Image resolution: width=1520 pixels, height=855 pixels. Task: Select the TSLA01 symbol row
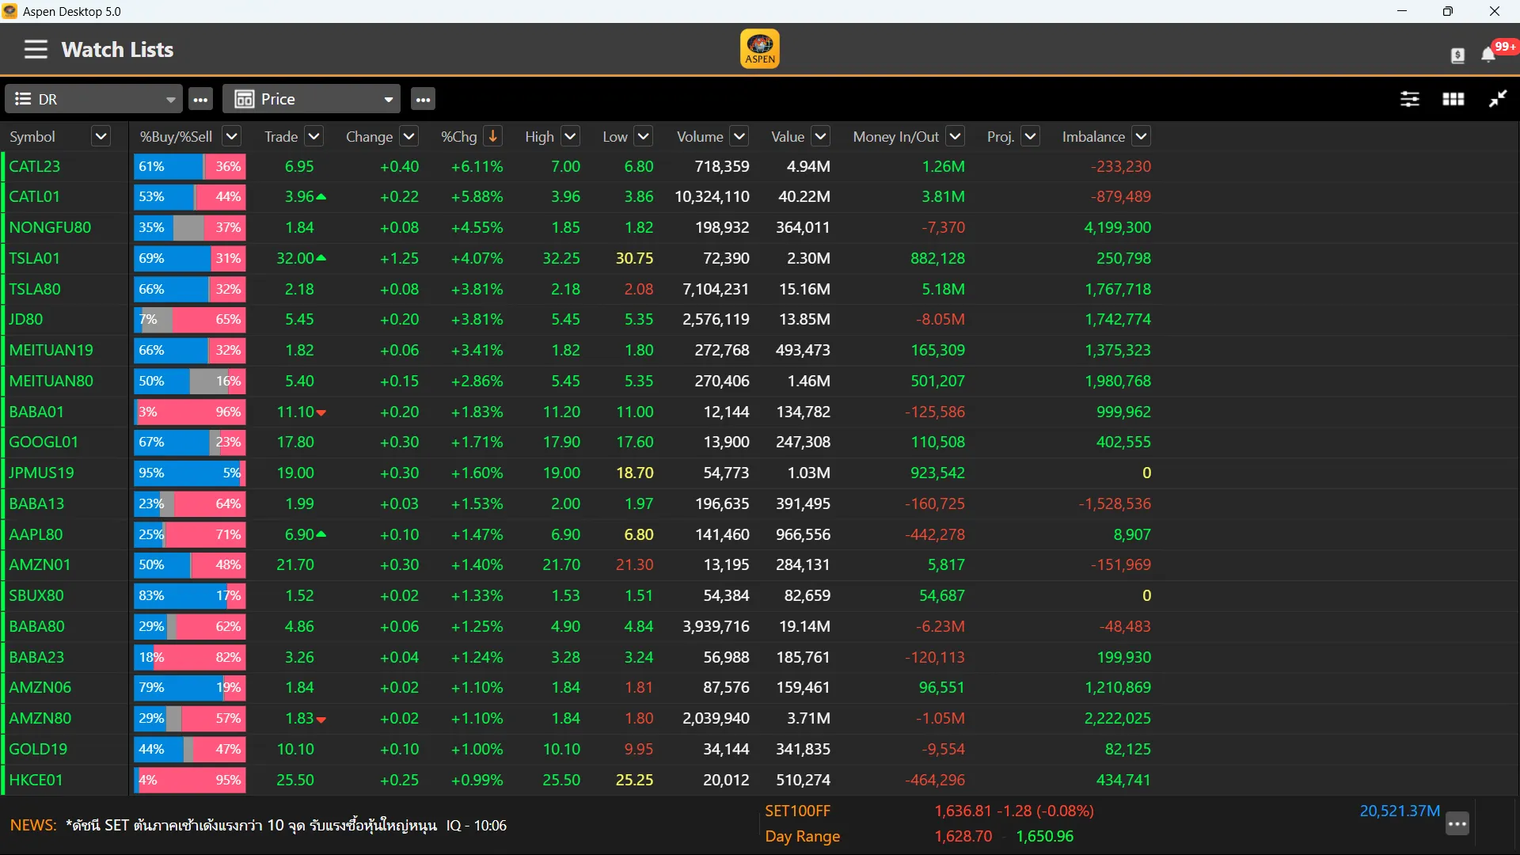35,258
